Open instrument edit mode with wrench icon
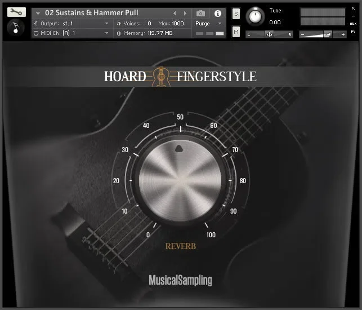The width and height of the screenshot is (362, 310). coord(16,12)
